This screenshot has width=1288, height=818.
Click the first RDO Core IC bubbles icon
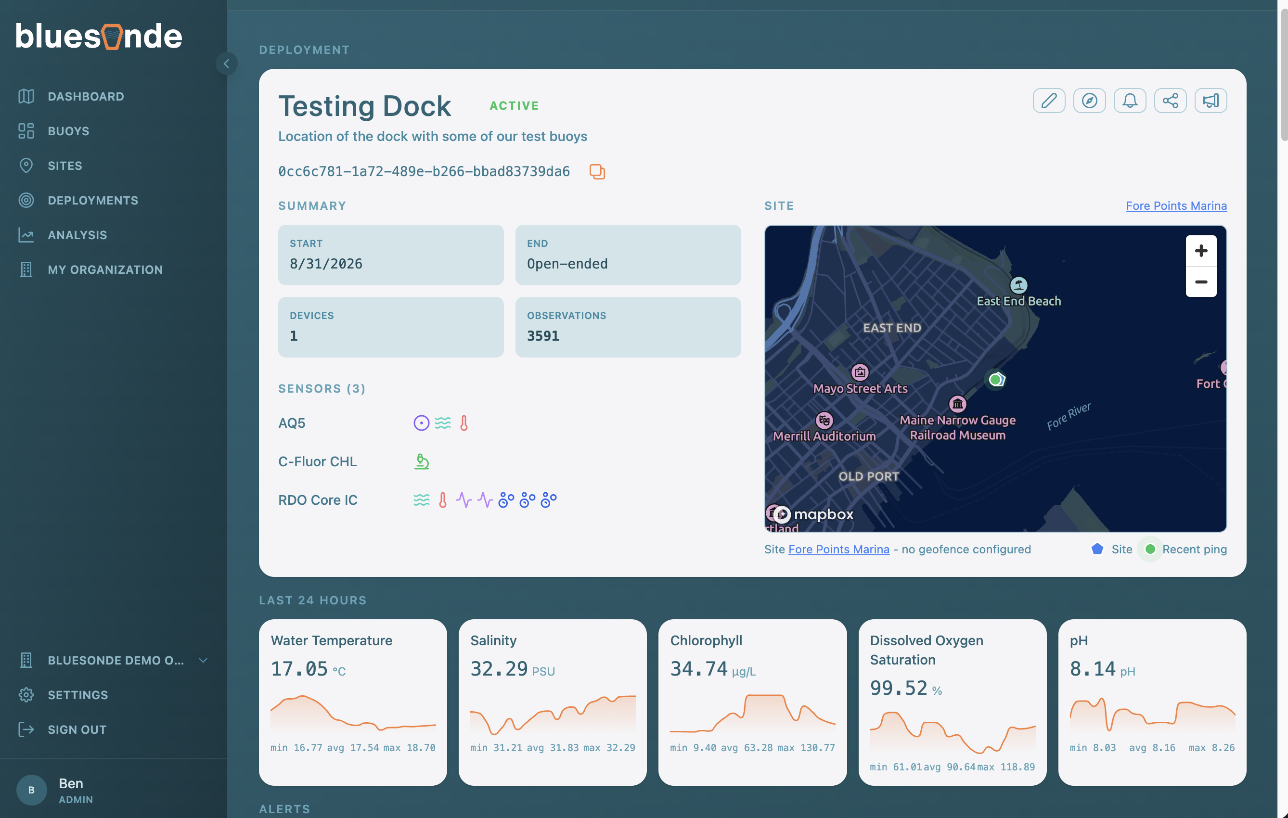coord(506,500)
